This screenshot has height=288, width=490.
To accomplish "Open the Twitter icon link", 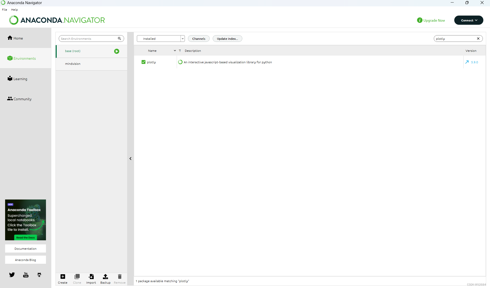I will click(x=12, y=275).
